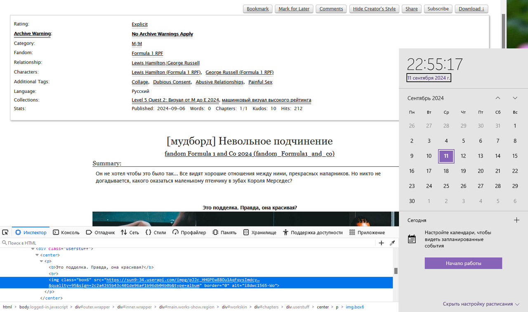Collapse the center element twisty

(37, 255)
